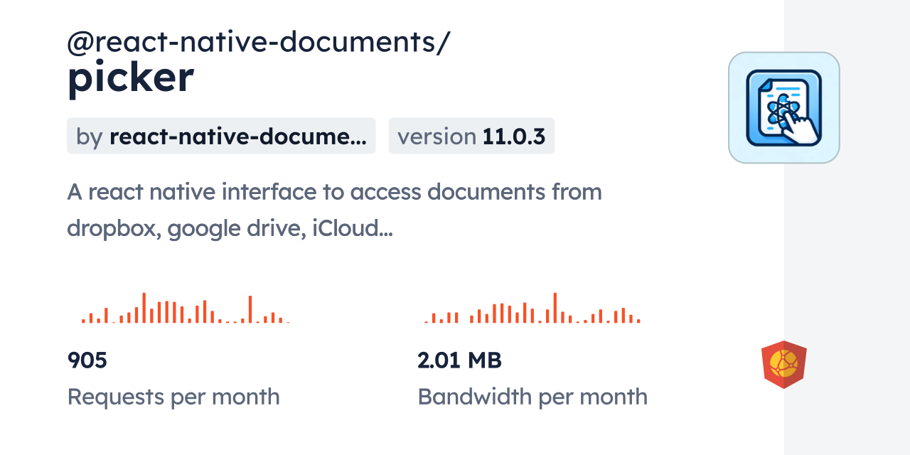Open the requests per month sparkline chart

[x=185, y=309]
